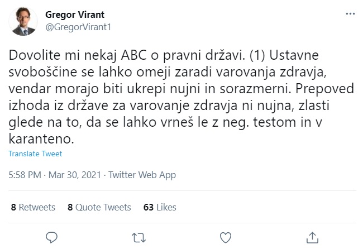
Task: Show the 63 Likes list
Action: 160,207
